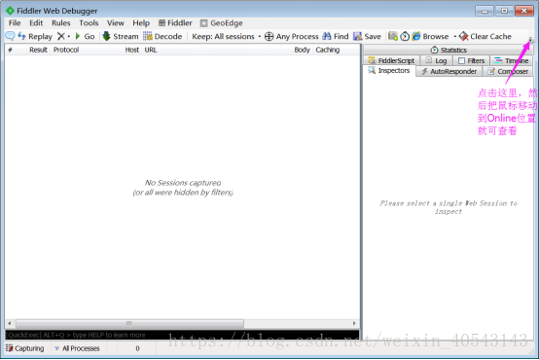Click the Browse Internet Explorer button
Viewport: 539px width, 360px height.
430,36
